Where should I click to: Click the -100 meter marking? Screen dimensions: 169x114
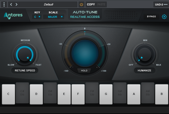pos(66,71)
